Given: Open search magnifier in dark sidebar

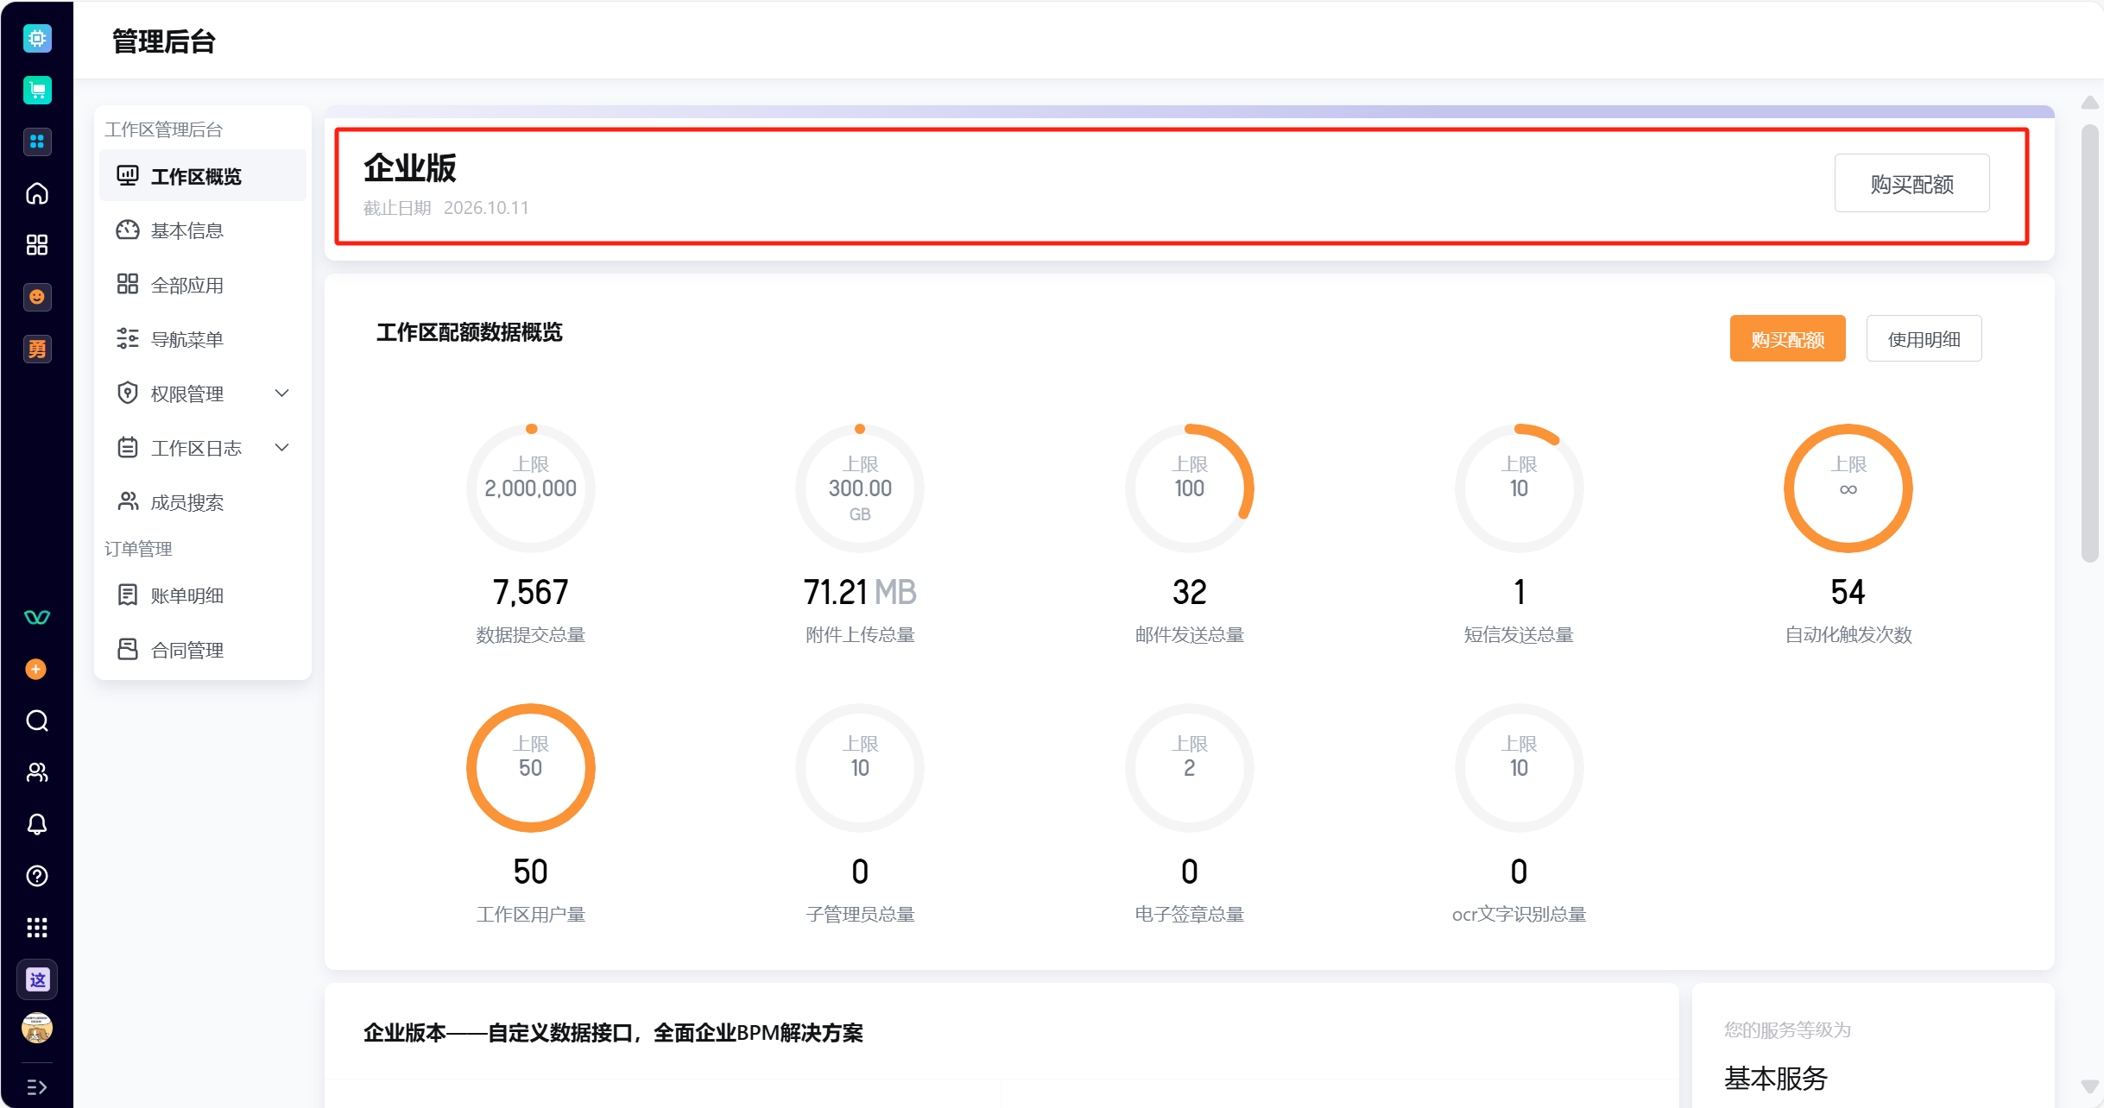Looking at the screenshot, I should pyautogui.click(x=37, y=721).
